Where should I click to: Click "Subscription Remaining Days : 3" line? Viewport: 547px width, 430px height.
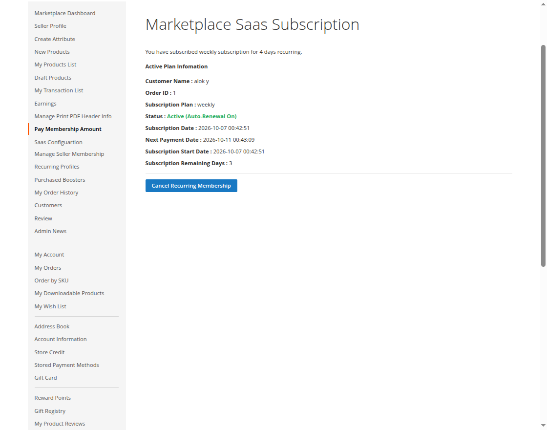point(189,163)
